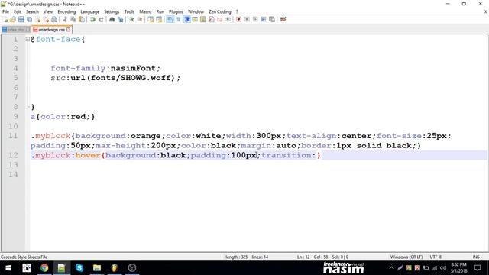Click line number 12 in the margin
This screenshot has width=489, height=275.
tap(13, 155)
